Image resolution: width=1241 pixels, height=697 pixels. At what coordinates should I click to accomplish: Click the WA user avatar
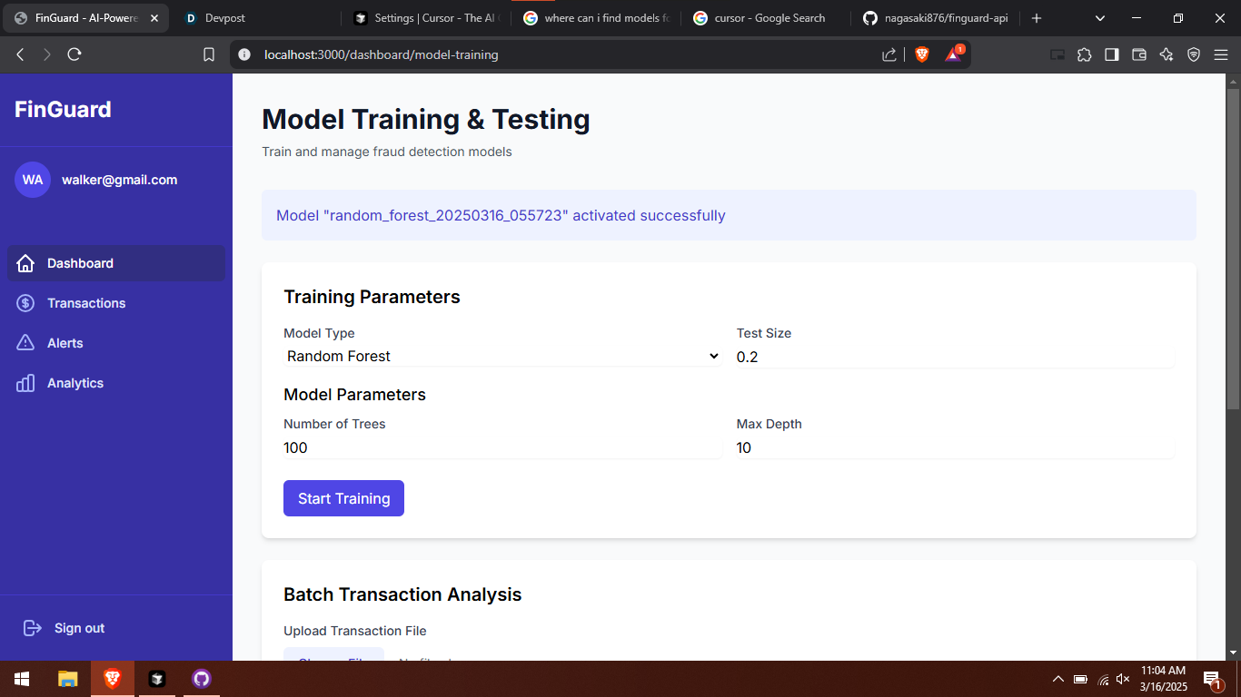[x=33, y=180]
